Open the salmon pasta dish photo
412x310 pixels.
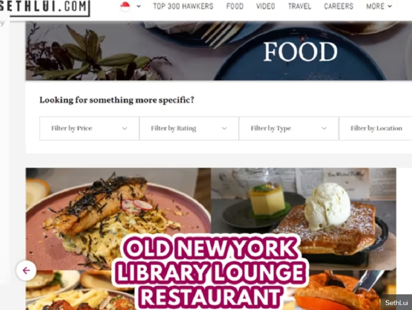pos(118,219)
